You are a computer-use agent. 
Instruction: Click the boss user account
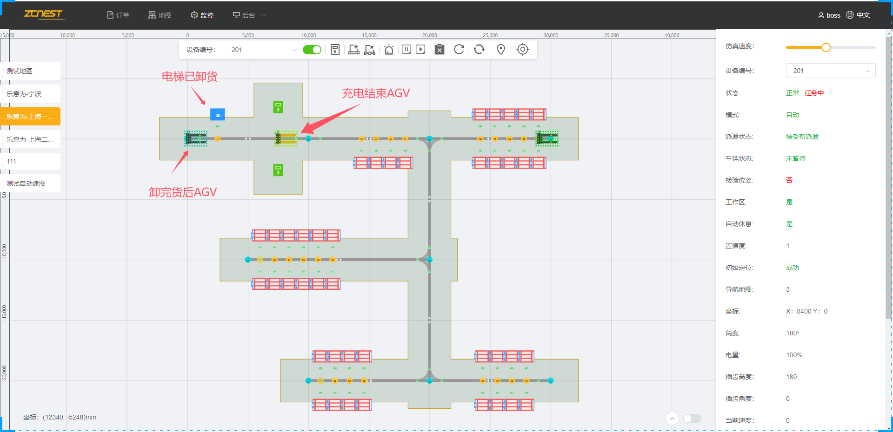(829, 15)
